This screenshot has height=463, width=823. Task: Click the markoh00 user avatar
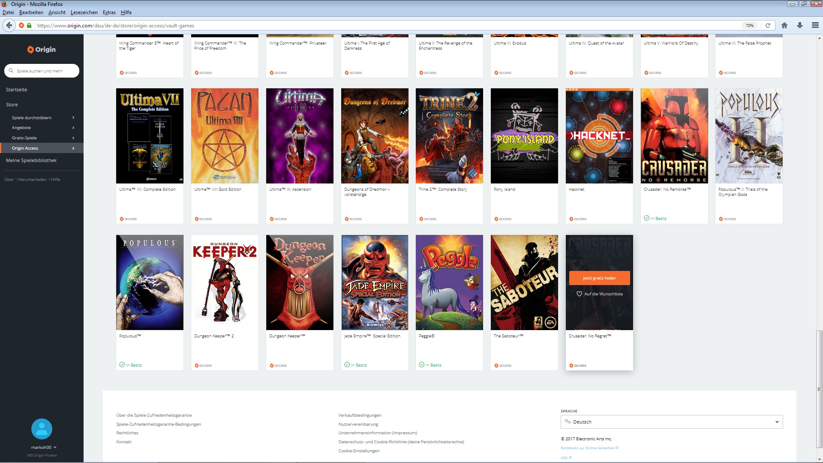pyautogui.click(x=42, y=429)
